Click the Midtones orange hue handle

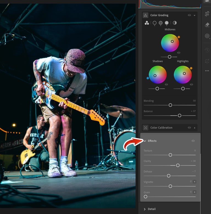pos(179,37)
